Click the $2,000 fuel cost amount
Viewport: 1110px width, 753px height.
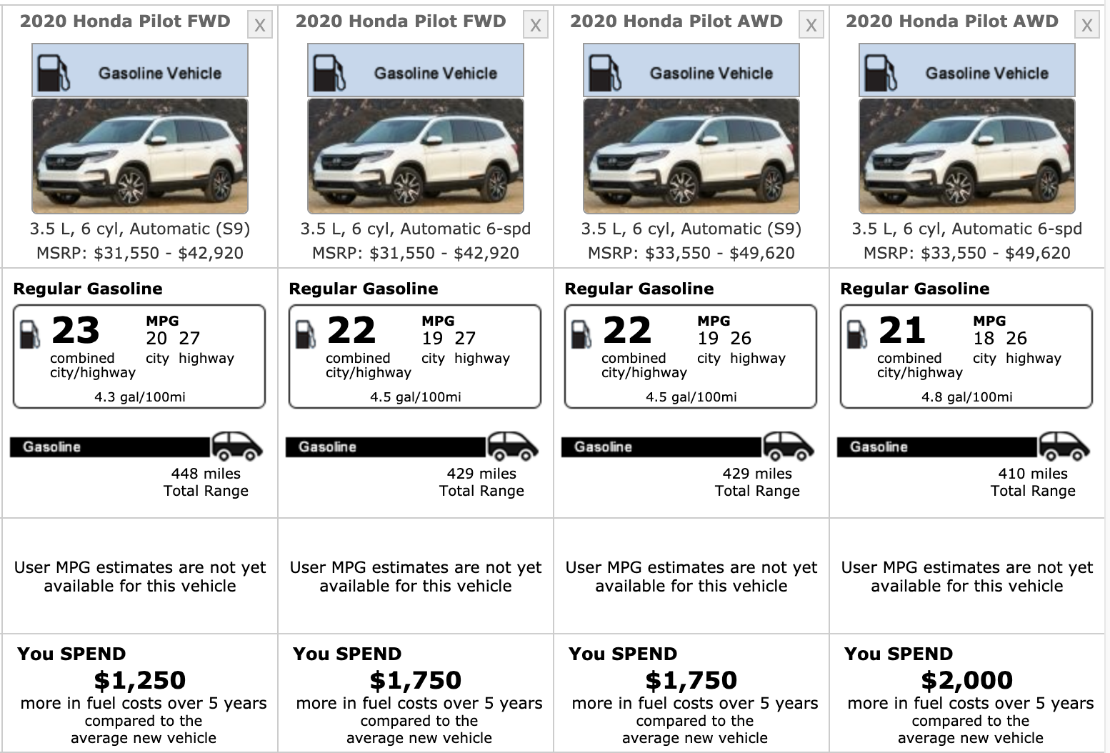966,680
